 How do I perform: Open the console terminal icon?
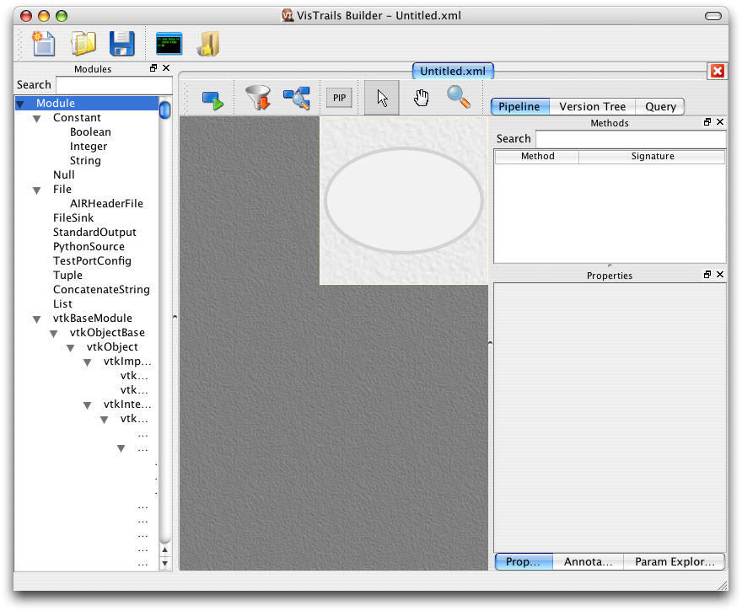pos(169,43)
